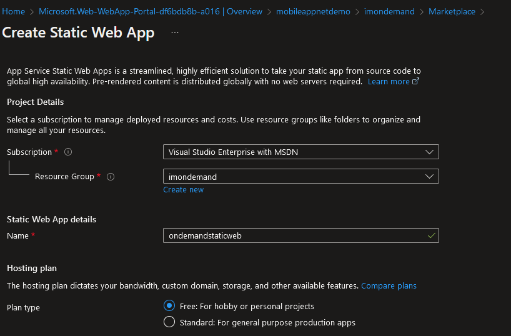Select Standard general purpose production apps plan
The image size is (511, 336).
(169, 322)
